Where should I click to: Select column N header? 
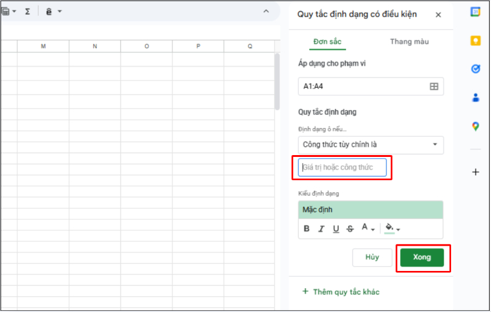coord(95,46)
